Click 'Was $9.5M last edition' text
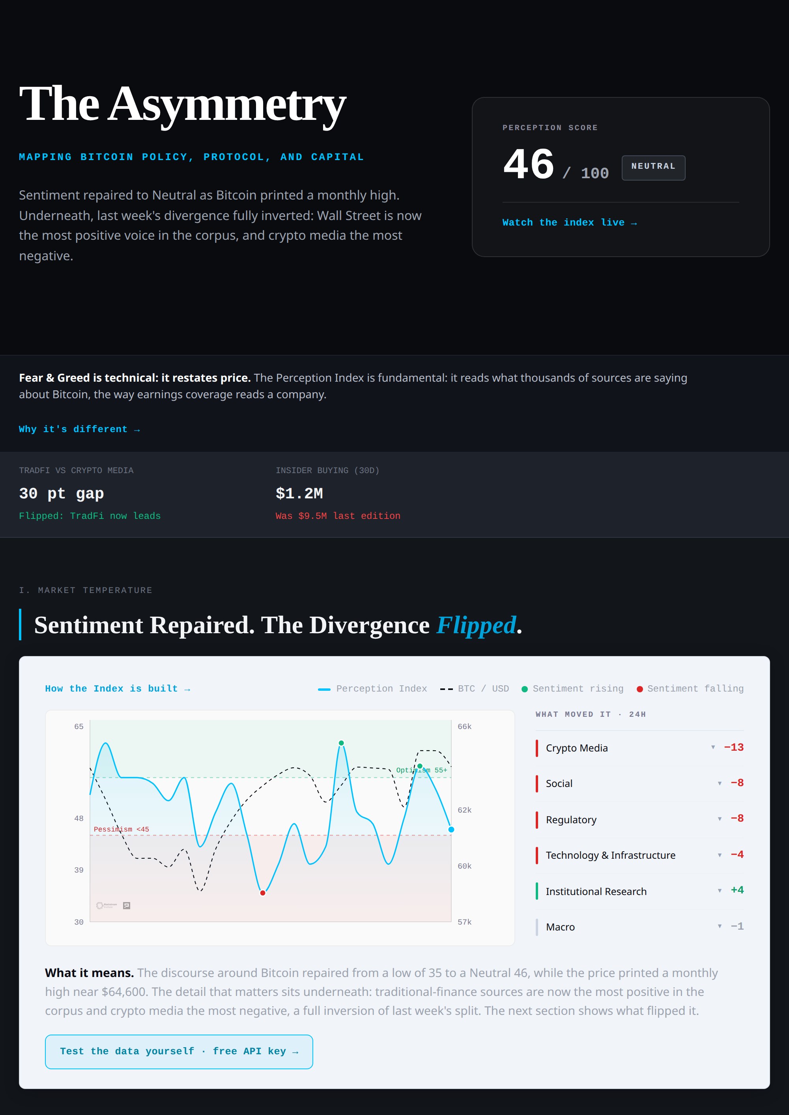 pyautogui.click(x=338, y=516)
